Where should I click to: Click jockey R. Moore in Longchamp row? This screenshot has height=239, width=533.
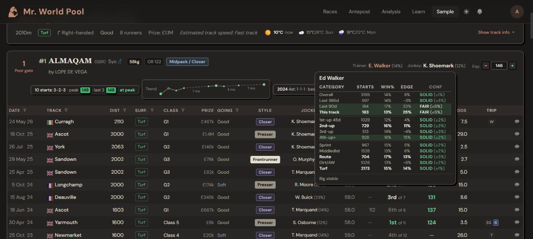point(304,185)
